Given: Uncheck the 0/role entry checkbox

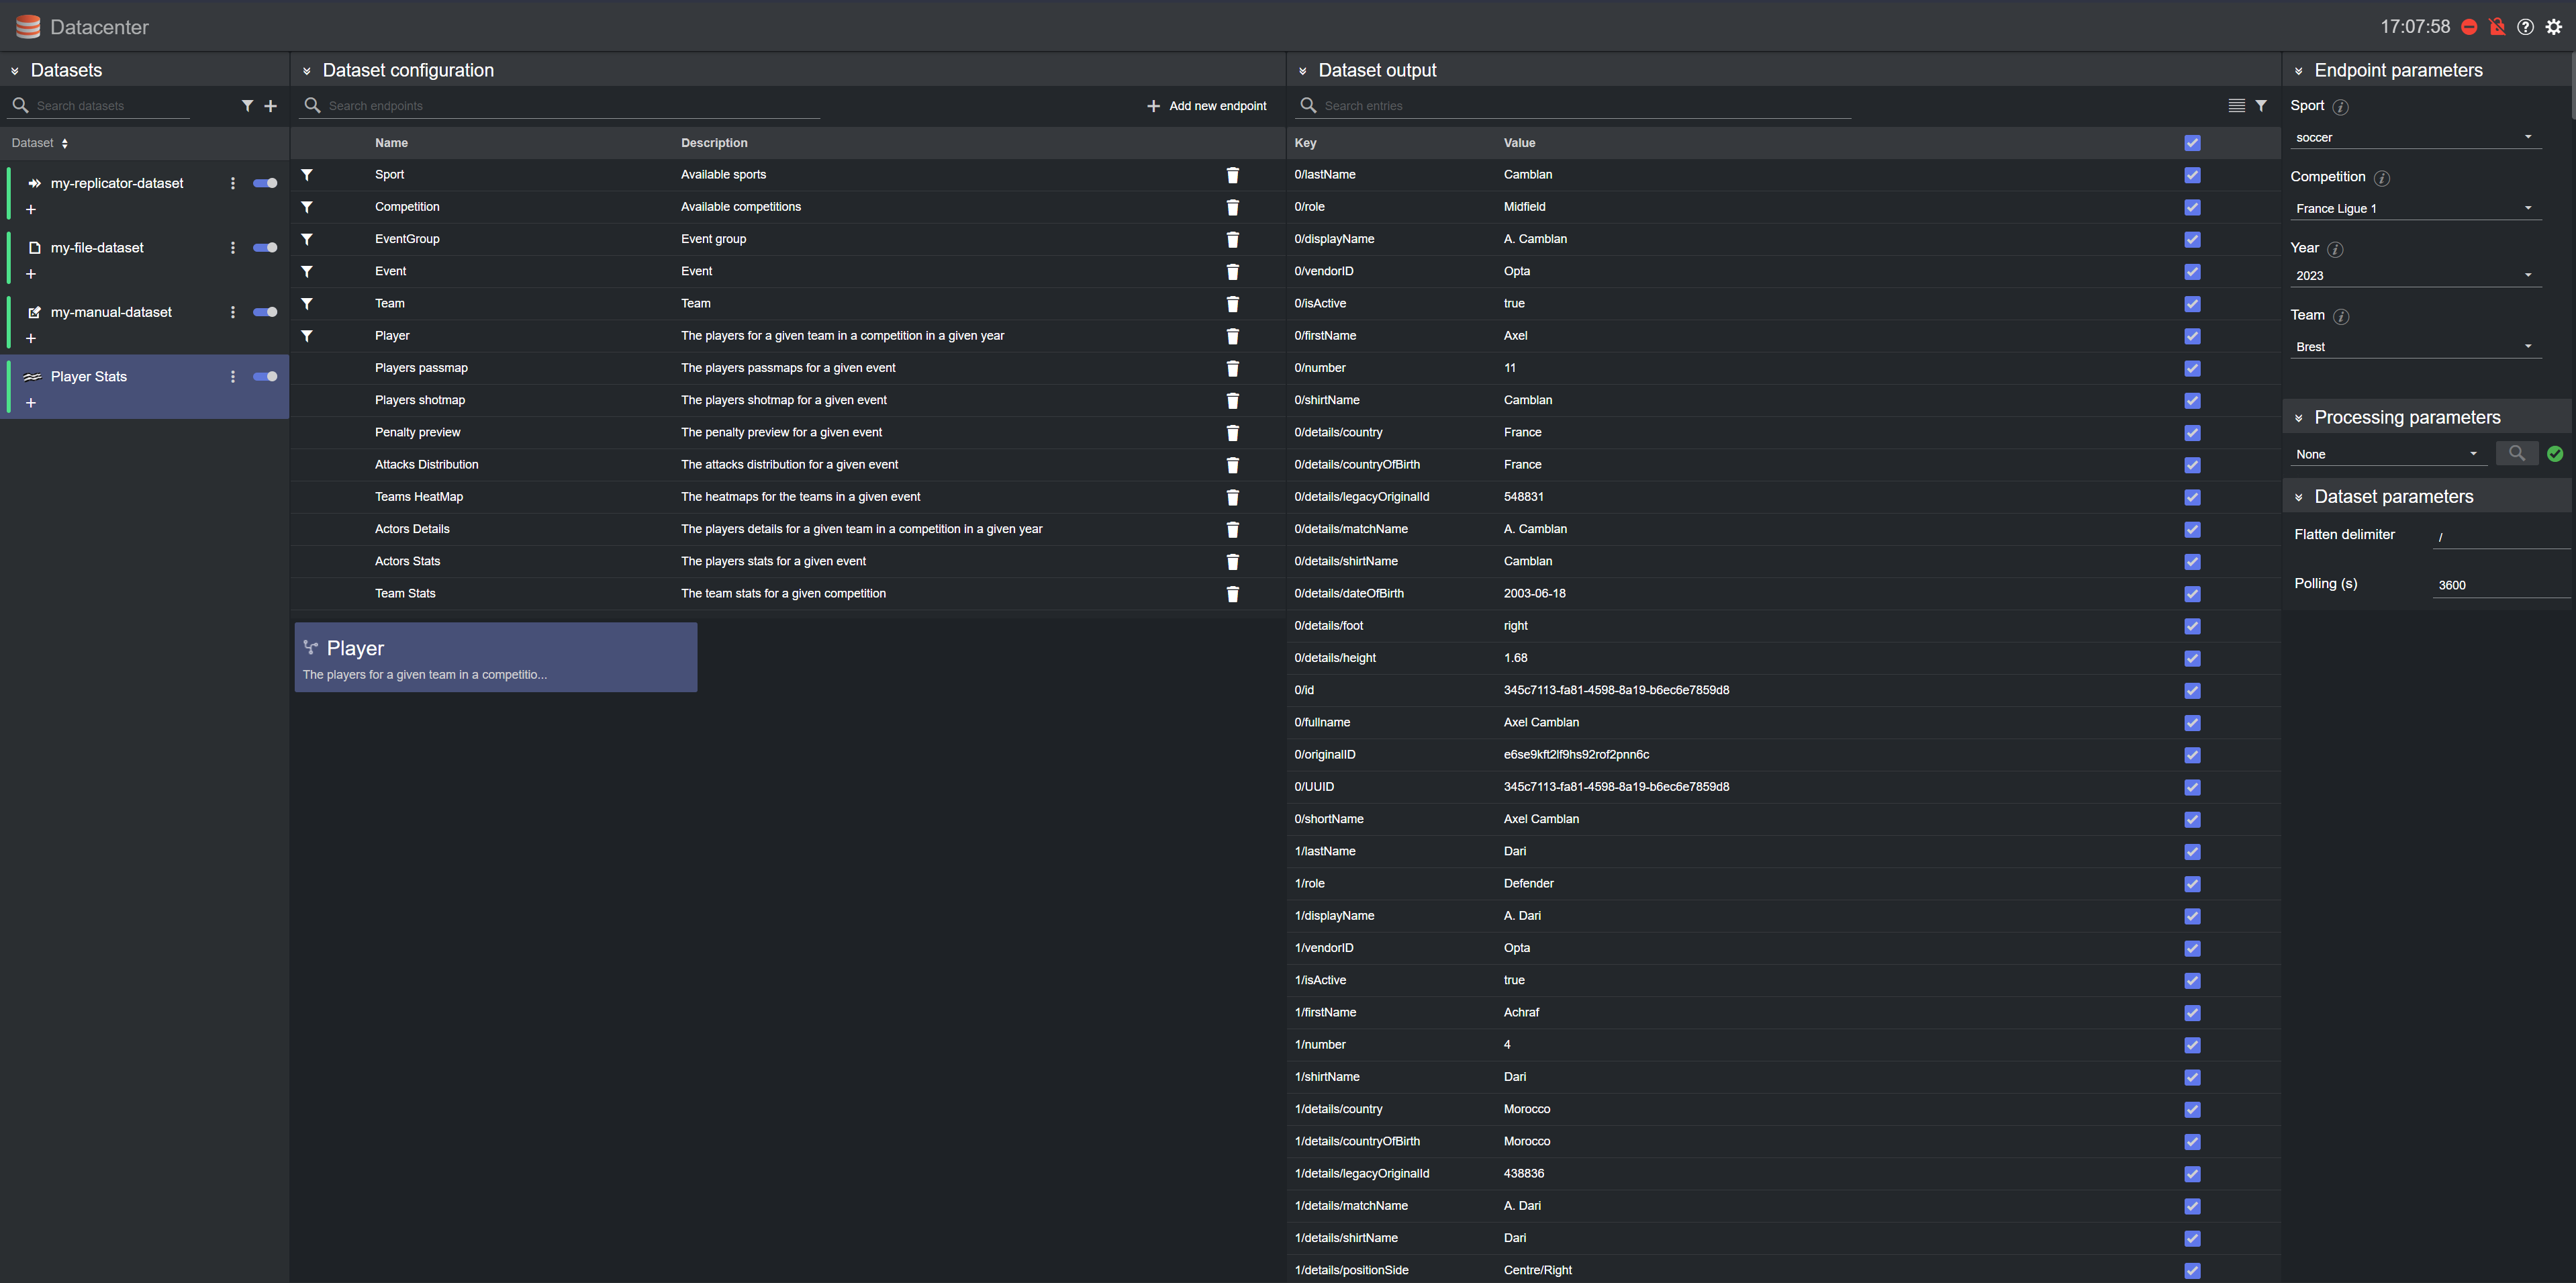Looking at the screenshot, I should [2192, 207].
